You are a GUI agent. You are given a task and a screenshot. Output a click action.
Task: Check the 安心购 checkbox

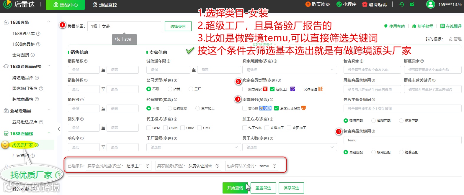pos(244,108)
